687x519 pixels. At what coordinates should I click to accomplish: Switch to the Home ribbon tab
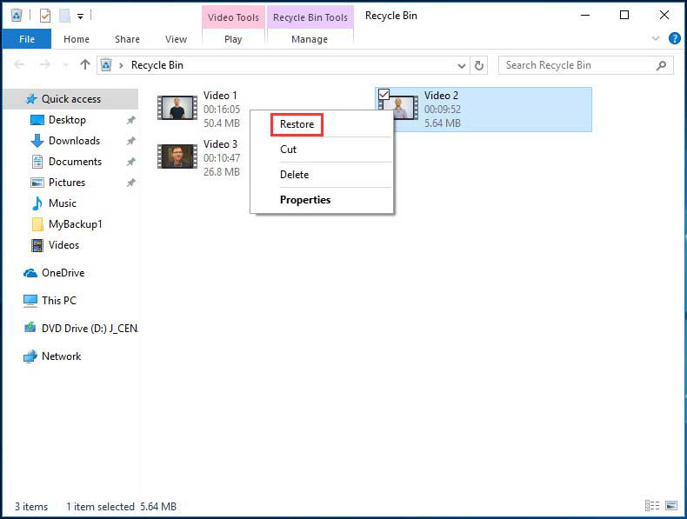pos(77,39)
